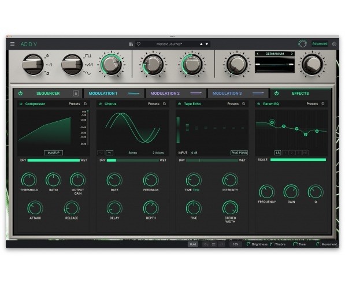Select the LS band in Param EQ

277,152
